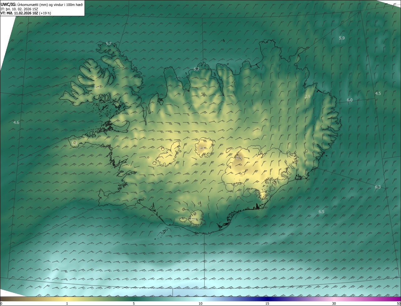Click the '30' tick on the color scale

tap(334, 304)
